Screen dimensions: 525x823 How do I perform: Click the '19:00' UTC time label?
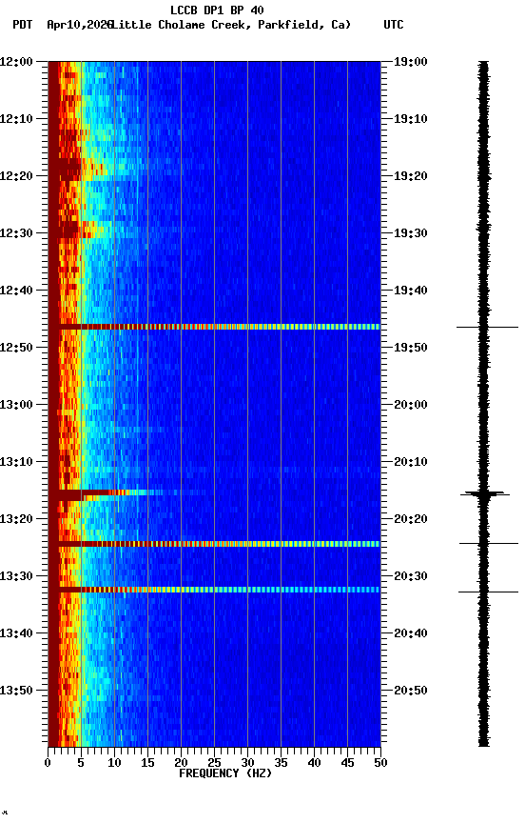[411, 62]
